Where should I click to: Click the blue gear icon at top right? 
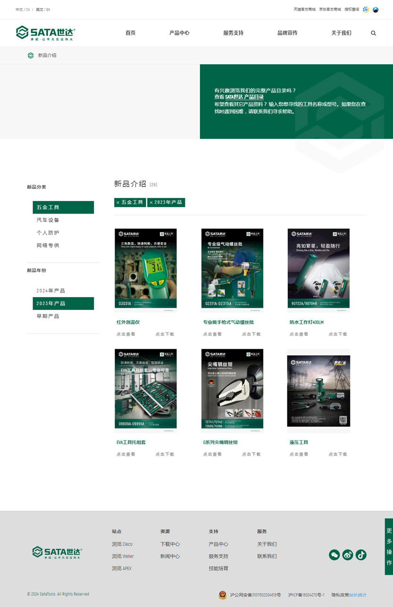(x=366, y=9)
